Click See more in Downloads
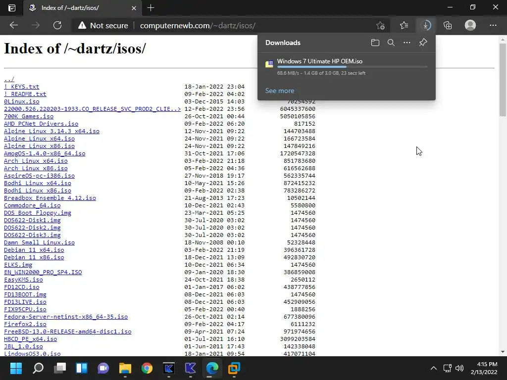507x380 pixels. (x=280, y=91)
